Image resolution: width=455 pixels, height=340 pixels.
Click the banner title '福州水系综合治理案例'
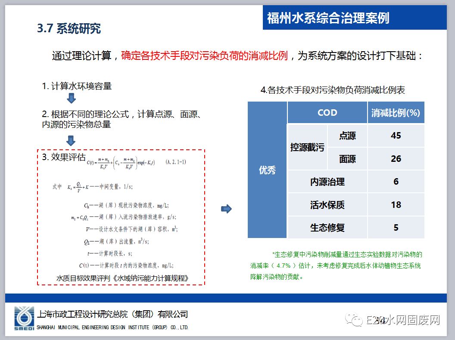pos(328,18)
